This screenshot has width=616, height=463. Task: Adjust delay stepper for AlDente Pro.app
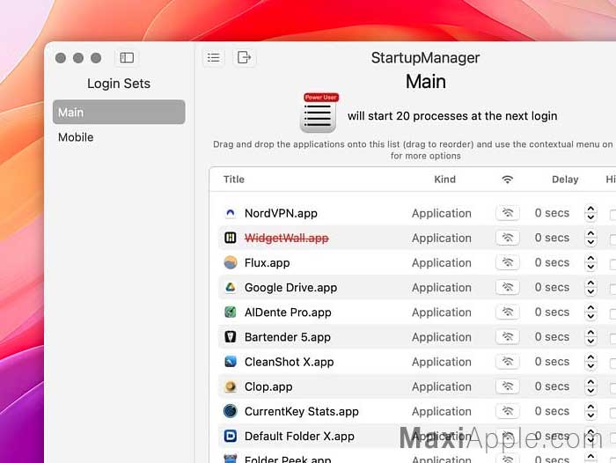pos(590,312)
